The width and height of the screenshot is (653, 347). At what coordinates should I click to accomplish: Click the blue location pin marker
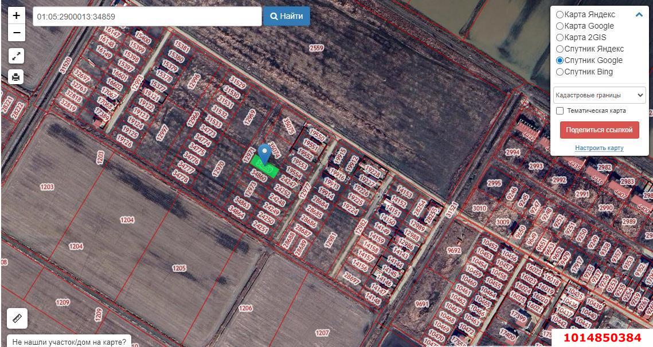pos(264,153)
